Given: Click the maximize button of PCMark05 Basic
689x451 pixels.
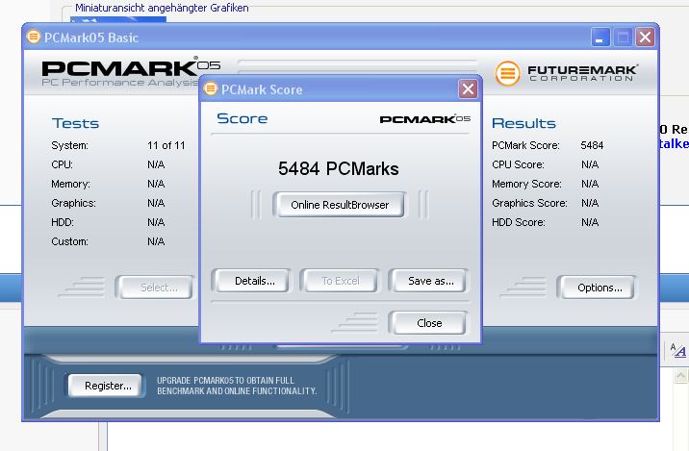Looking at the screenshot, I should click(623, 38).
